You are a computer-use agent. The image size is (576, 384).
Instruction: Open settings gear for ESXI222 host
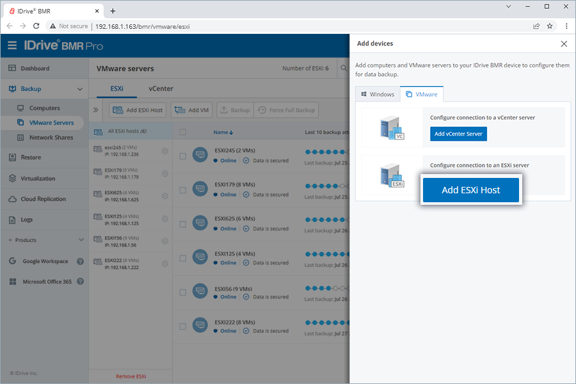click(x=165, y=264)
